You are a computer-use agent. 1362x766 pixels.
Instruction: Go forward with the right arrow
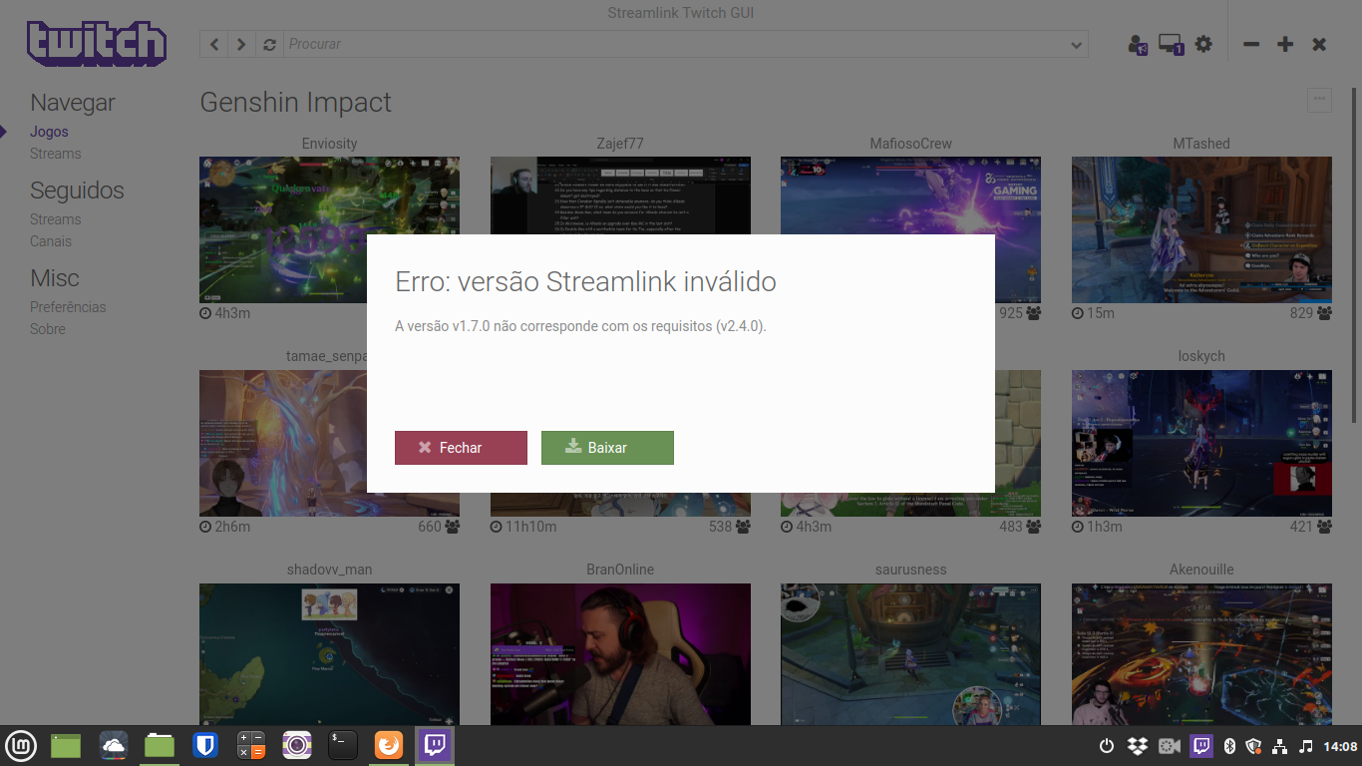tap(241, 44)
